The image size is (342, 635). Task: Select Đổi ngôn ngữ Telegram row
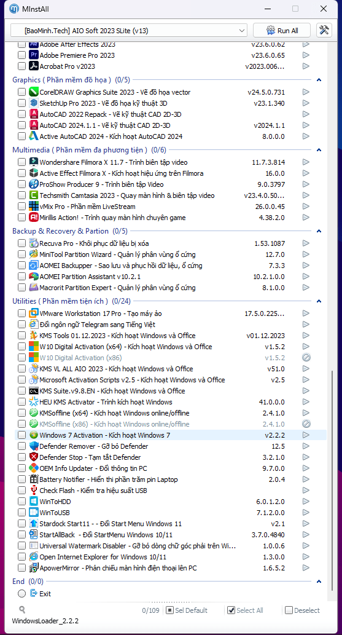click(x=171, y=325)
